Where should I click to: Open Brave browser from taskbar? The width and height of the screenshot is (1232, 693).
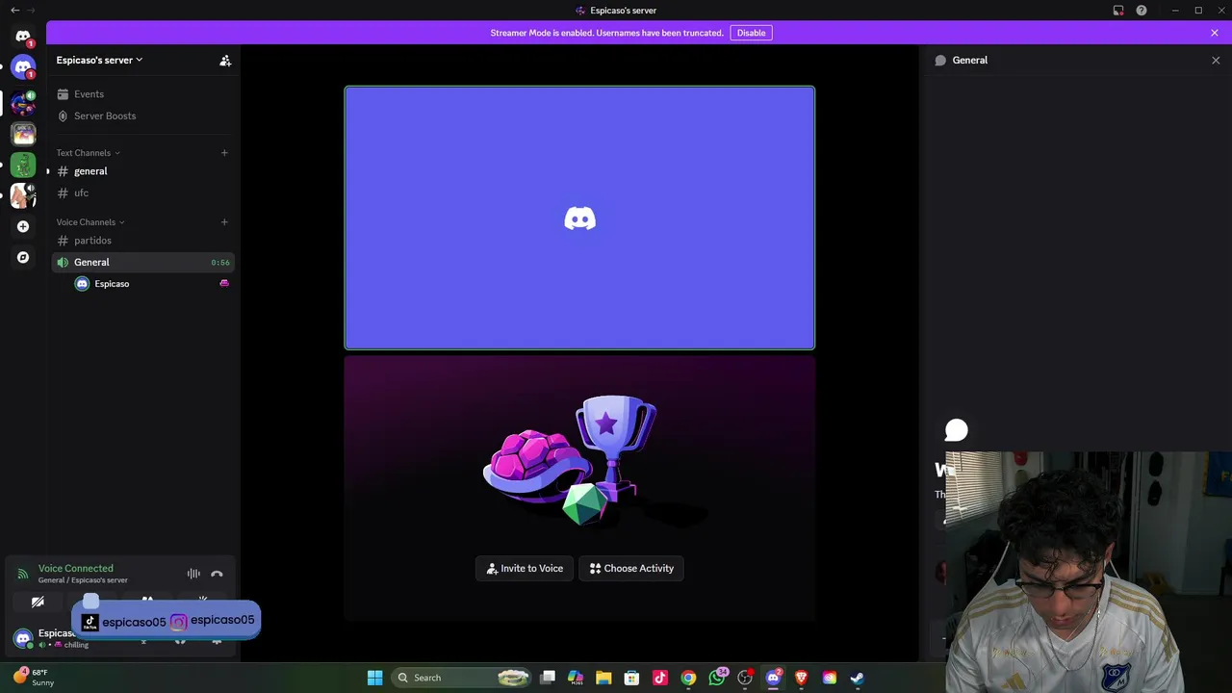pos(801,678)
